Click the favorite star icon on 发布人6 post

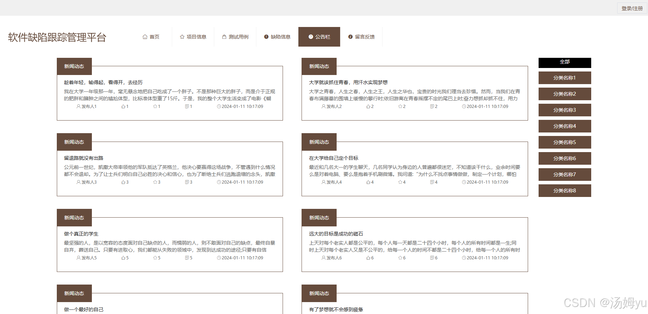(x=400, y=258)
